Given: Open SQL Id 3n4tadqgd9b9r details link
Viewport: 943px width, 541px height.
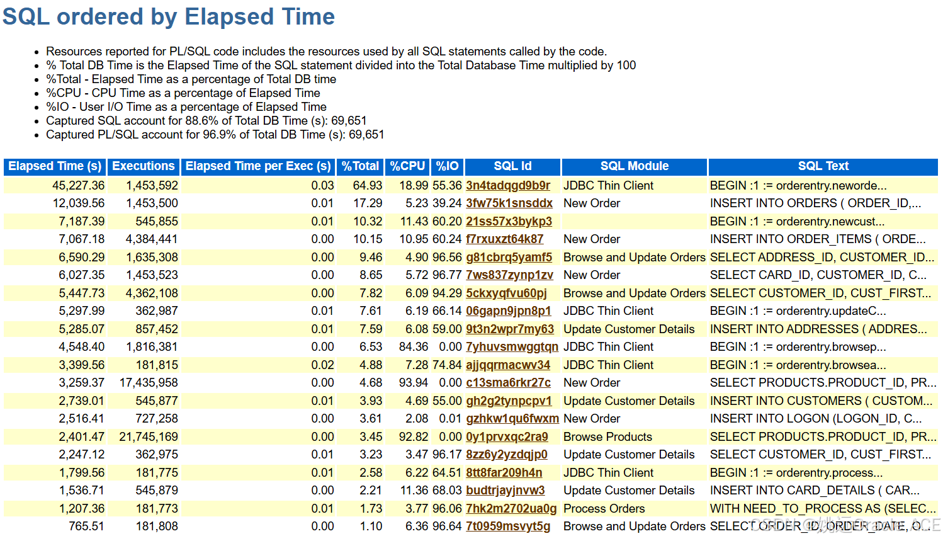Looking at the screenshot, I should point(511,185).
